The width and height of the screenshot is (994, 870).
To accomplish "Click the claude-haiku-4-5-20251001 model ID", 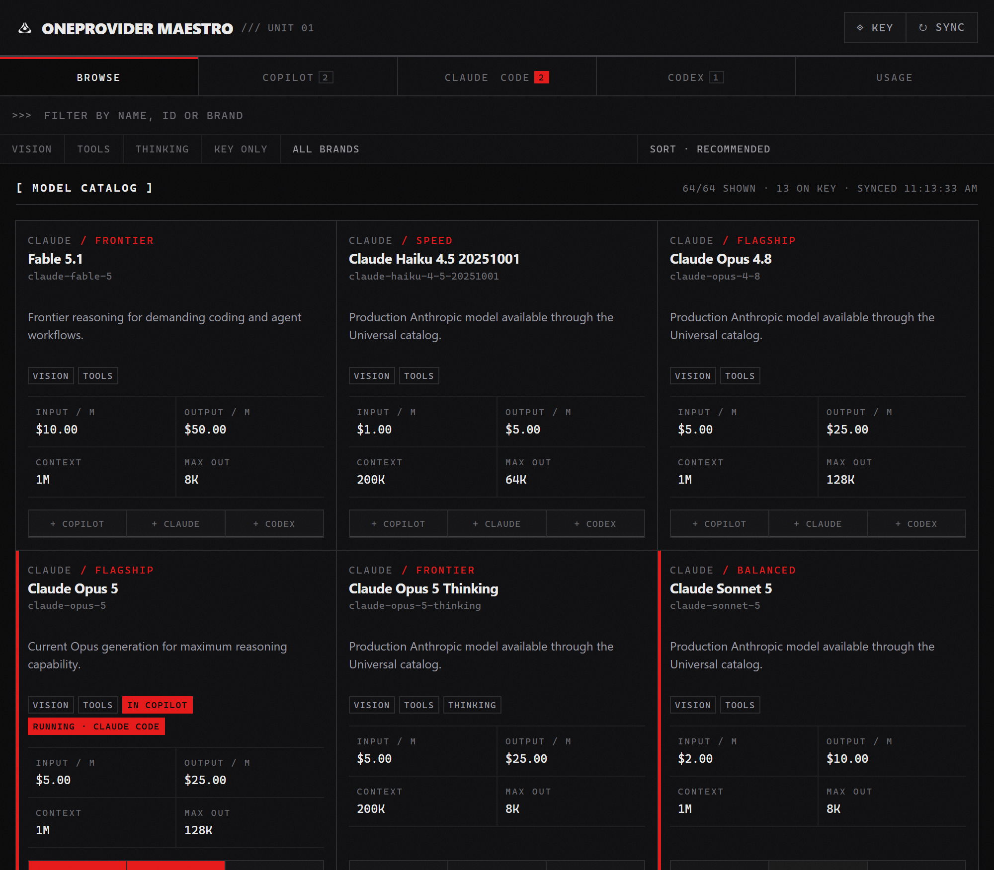I will pyautogui.click(x=424, y=276).
